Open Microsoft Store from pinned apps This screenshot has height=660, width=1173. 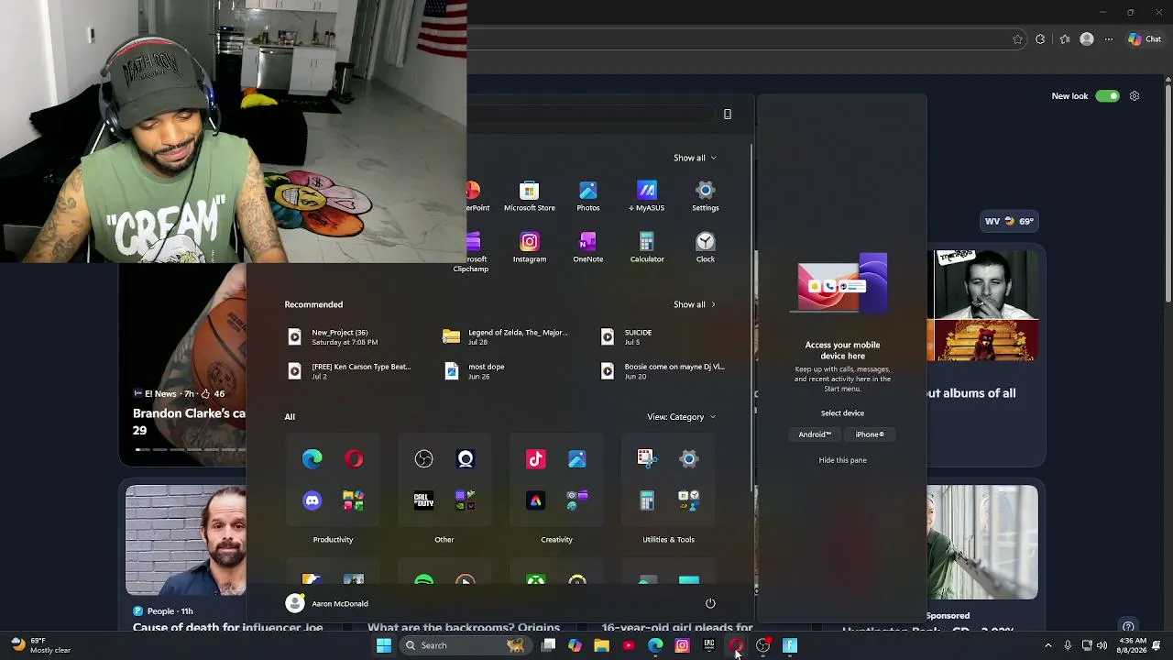coord(529,195)
